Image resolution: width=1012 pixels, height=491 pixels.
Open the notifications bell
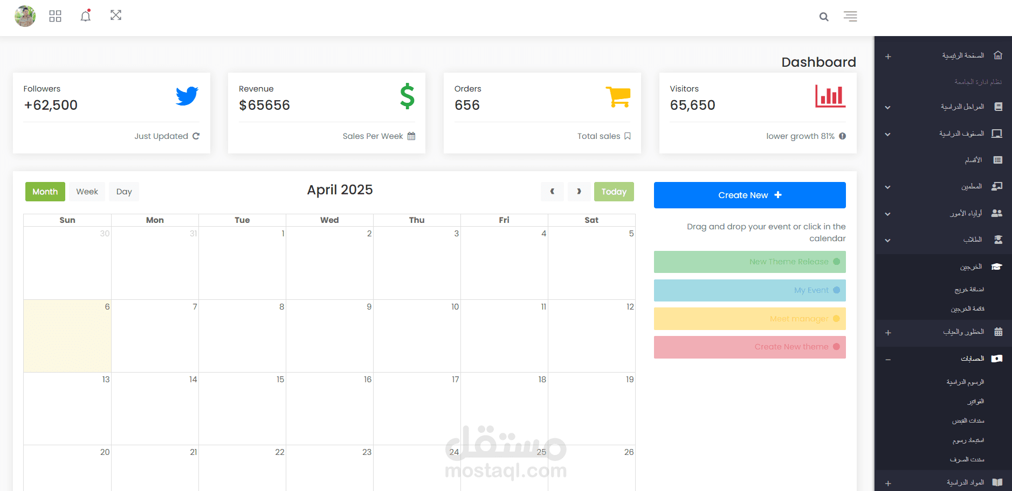coord(86,16)
